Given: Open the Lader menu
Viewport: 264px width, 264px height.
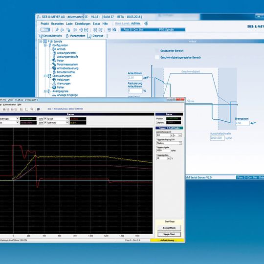Looking at the screenshot, I should (x=69, y=24).
